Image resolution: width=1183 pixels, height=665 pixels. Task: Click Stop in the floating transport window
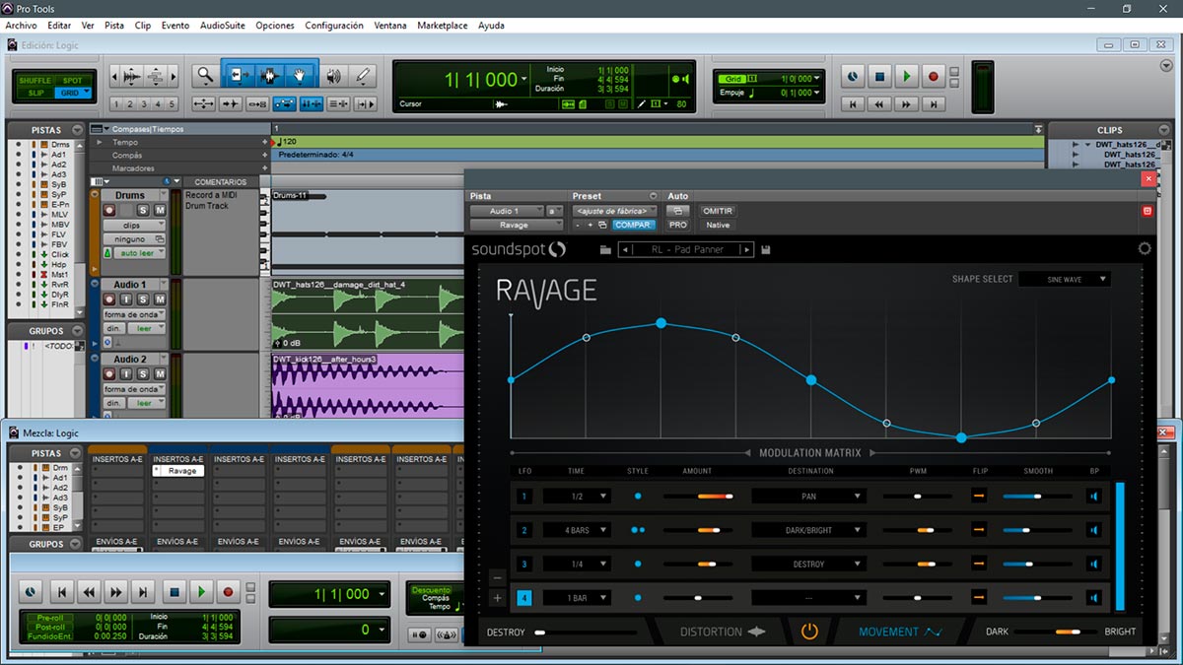point(174,592)
